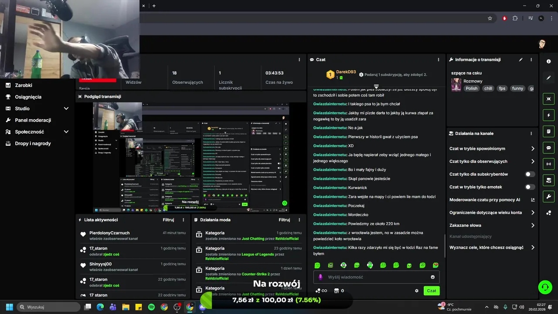Viewport: 558px width, 314px height.
Task: Click the Polish stream tag
Action: (x=472, y=88)
